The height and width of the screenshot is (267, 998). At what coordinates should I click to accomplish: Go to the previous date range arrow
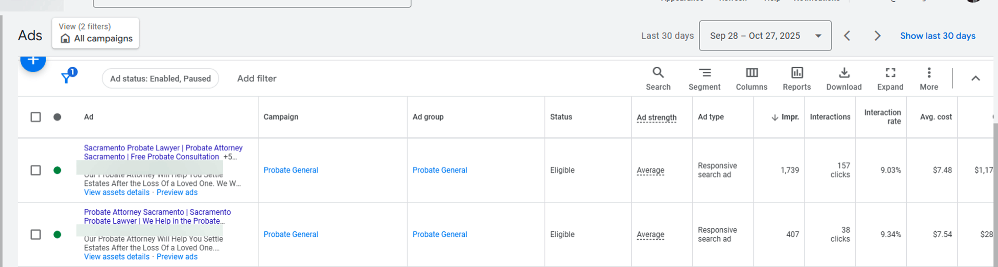(847, 36)
